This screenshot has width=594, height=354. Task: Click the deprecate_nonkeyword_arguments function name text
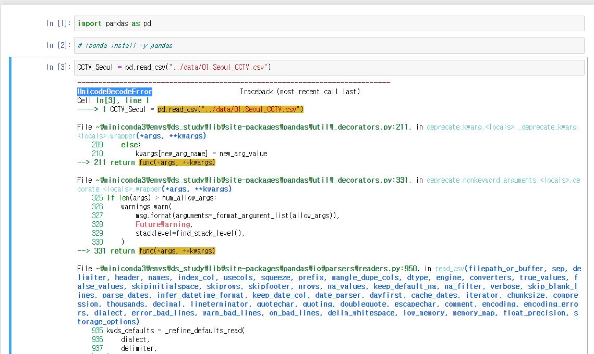pos(482,180)
